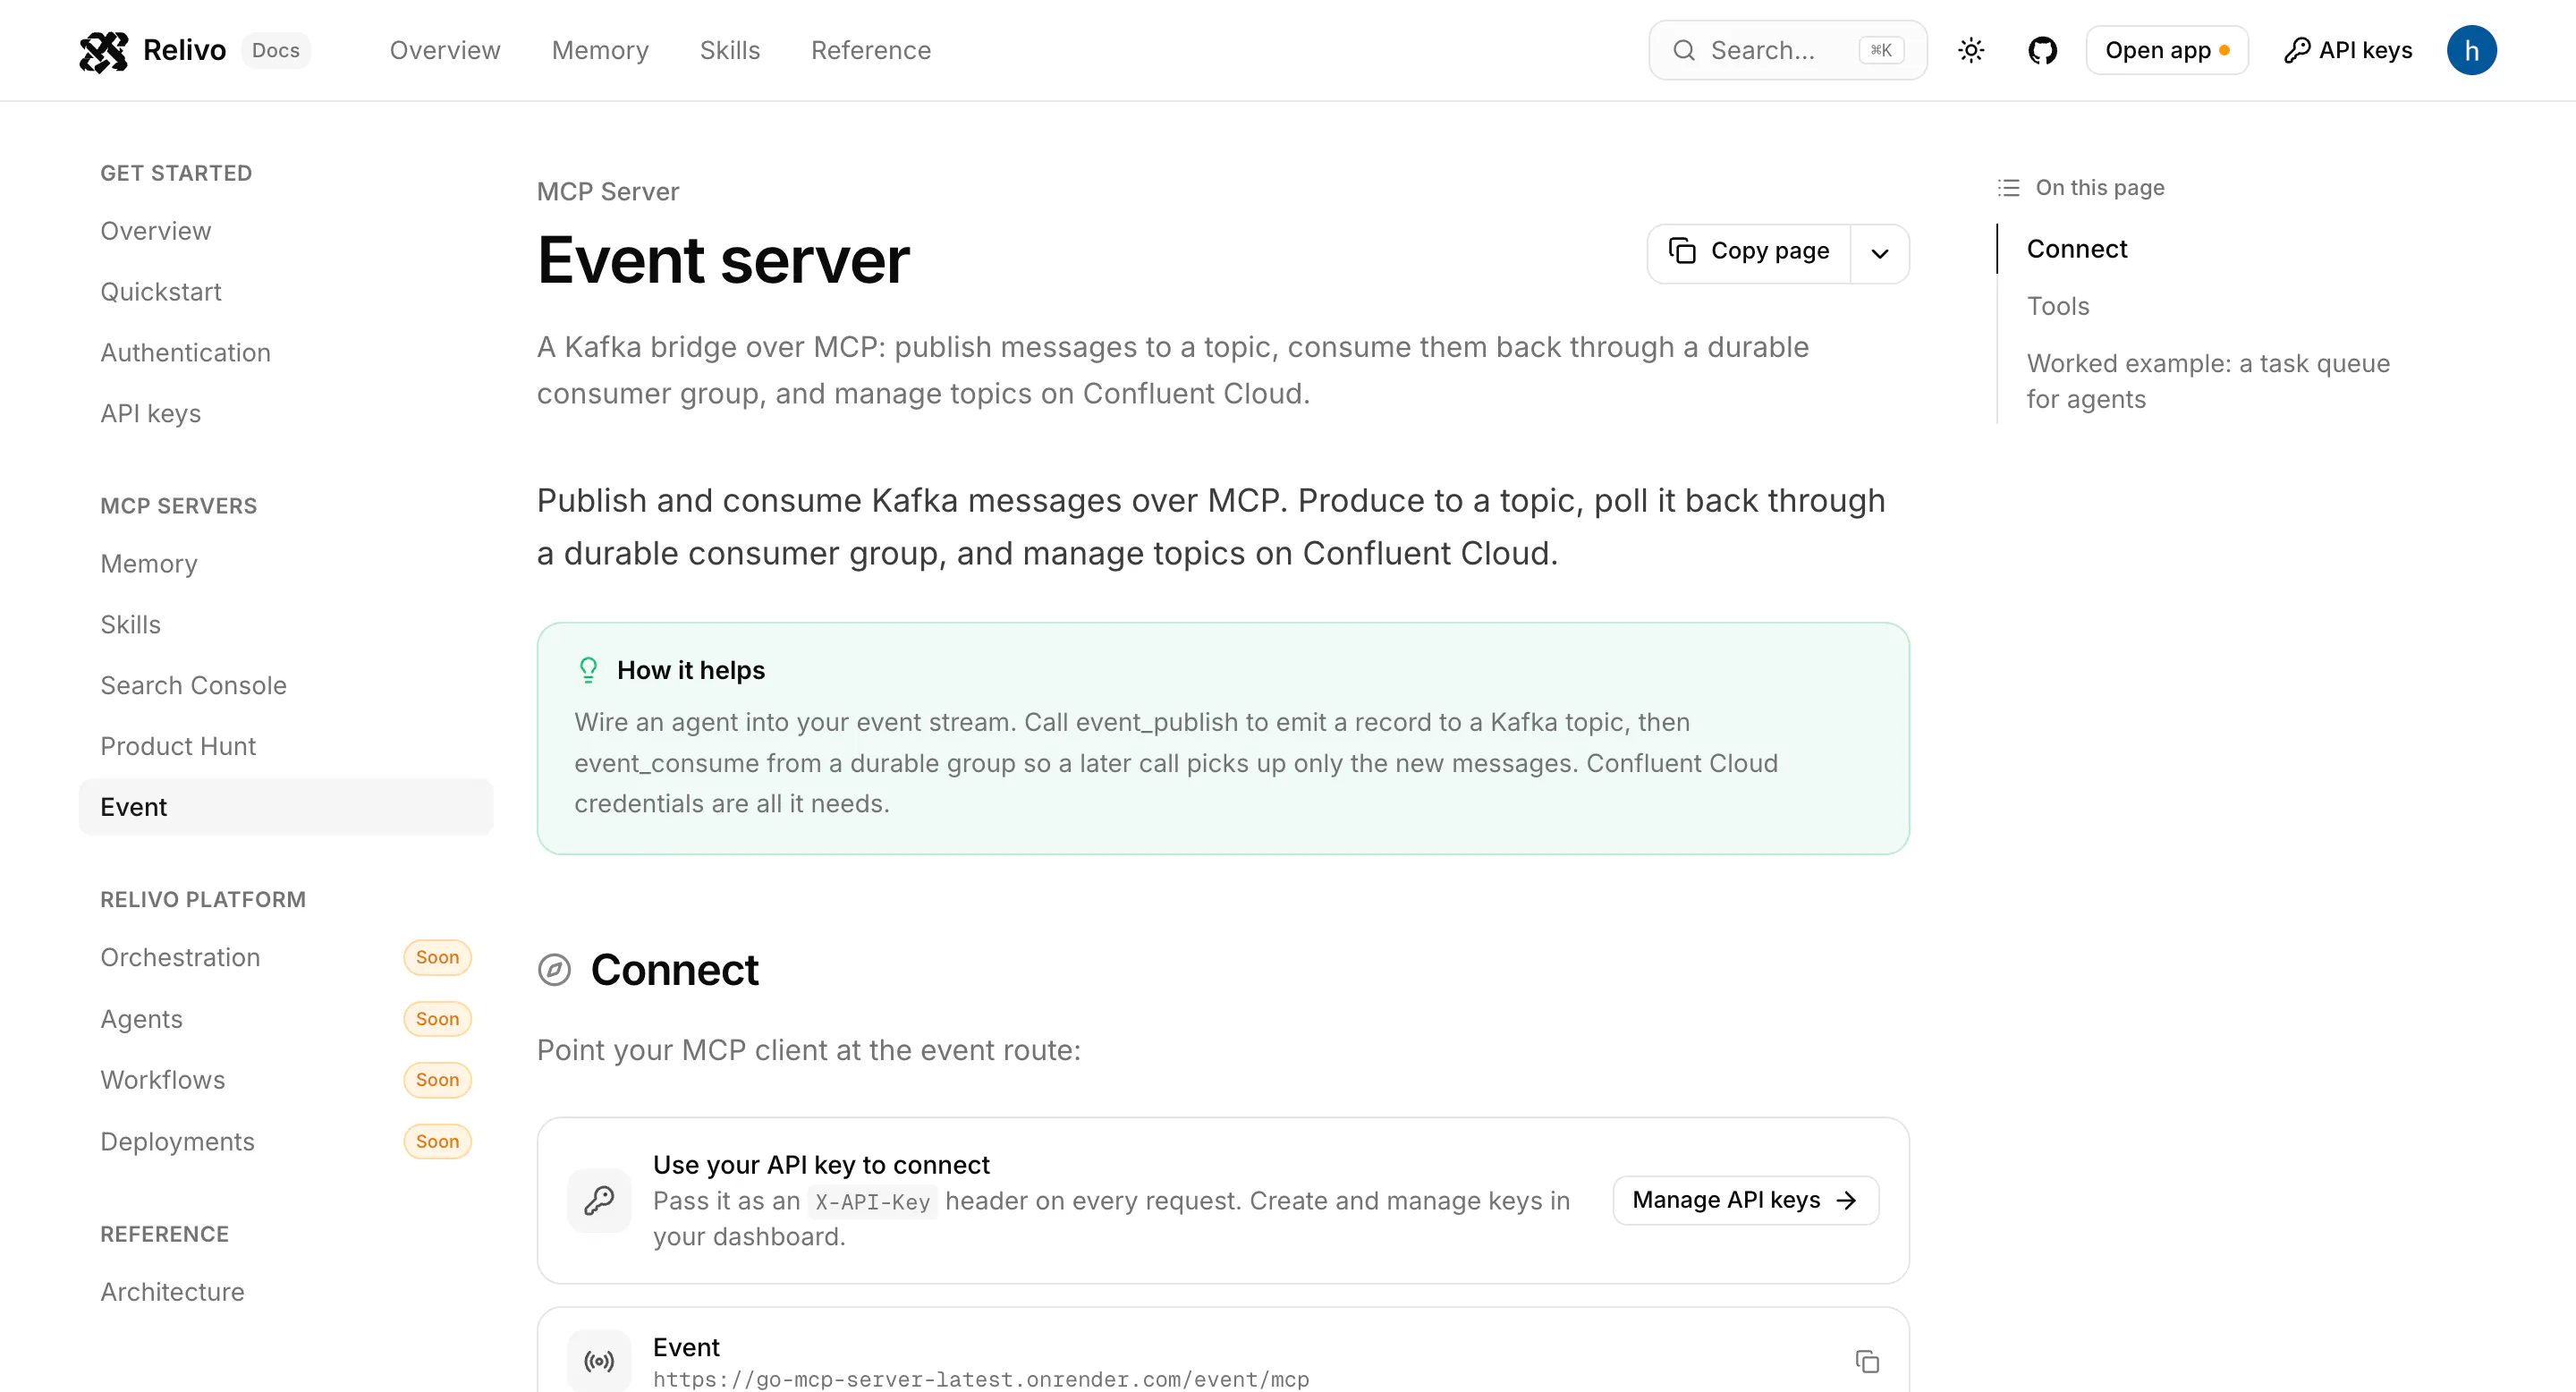Jump to Worked example task queue section
This screenshot has width=2576, height=1392.
[x=2208, y=381]
